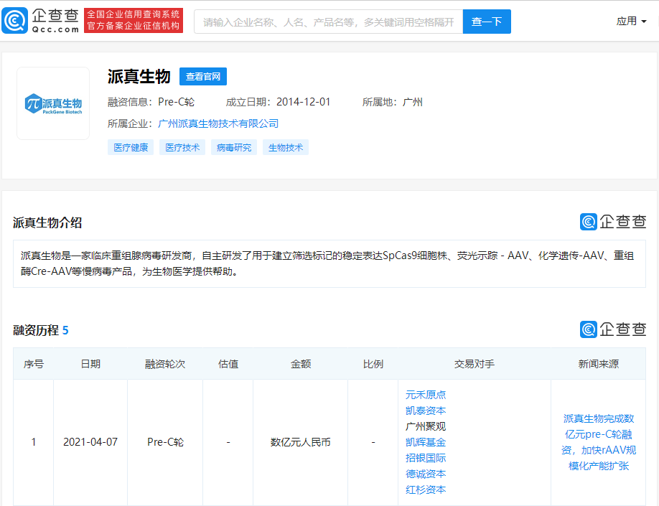659x506 pixels.
Task: Select the 生物技术 tag
Action: tap(286, 148)
